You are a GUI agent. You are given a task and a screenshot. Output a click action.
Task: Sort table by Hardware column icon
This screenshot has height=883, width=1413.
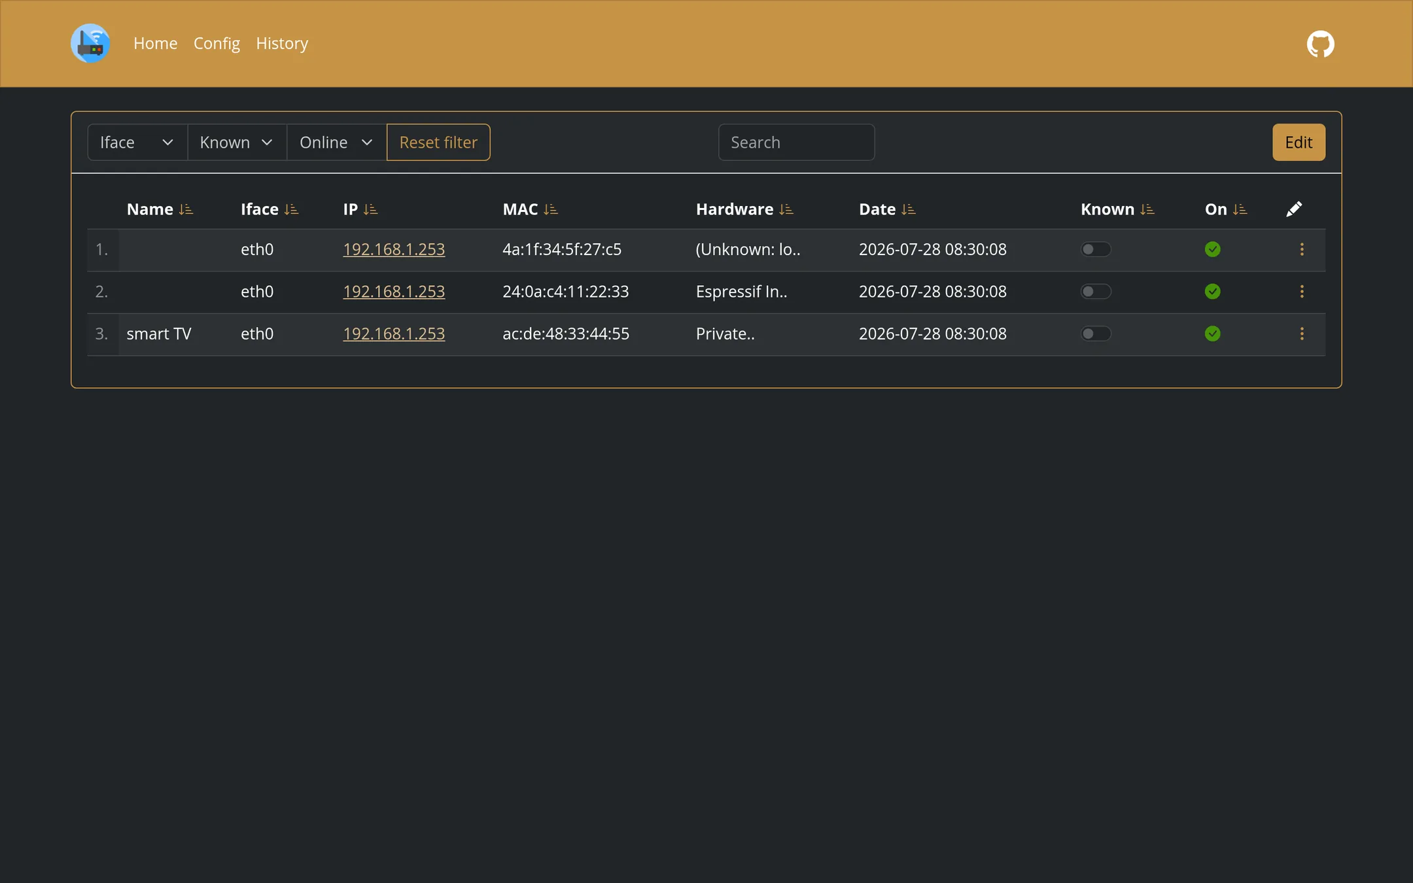(786, 209)
